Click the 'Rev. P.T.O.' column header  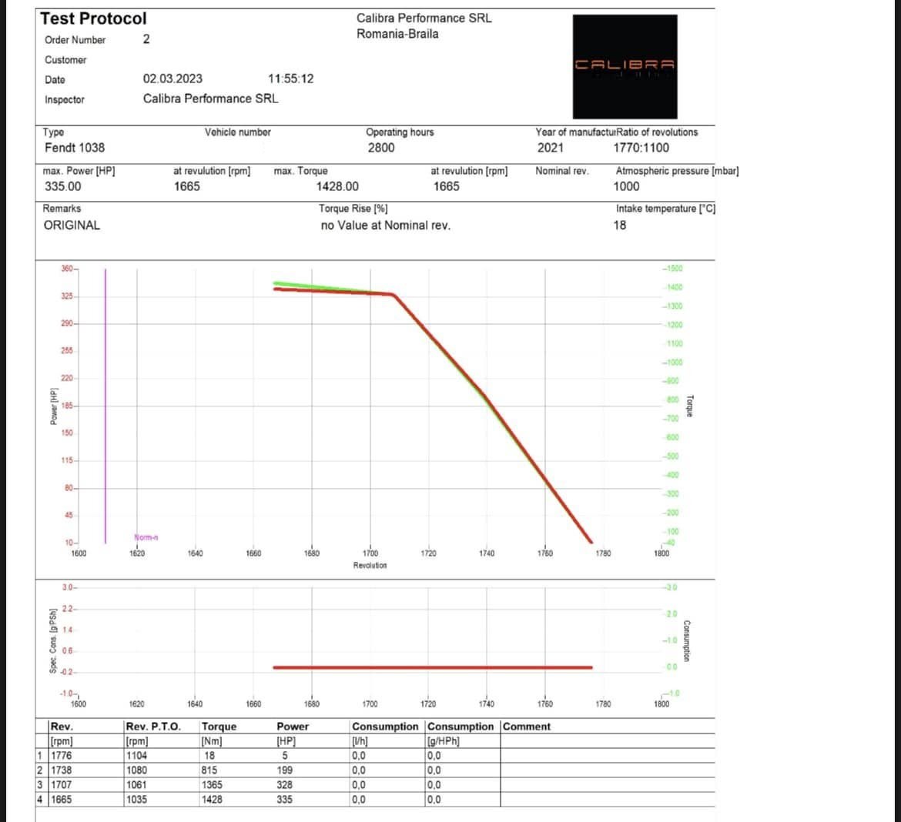[153, 726]
